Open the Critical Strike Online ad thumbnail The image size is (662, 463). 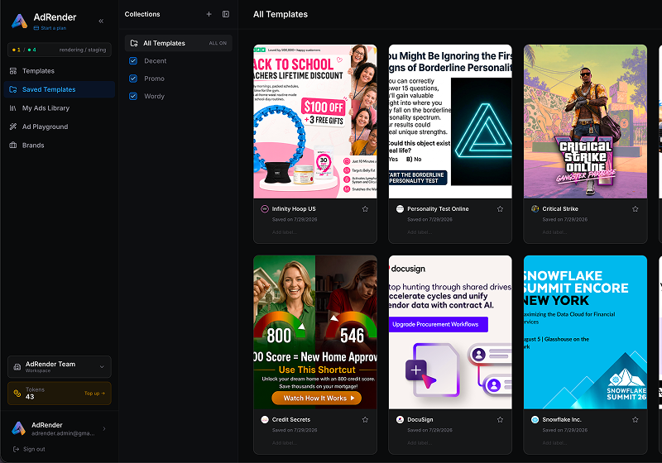click(585, 122)
